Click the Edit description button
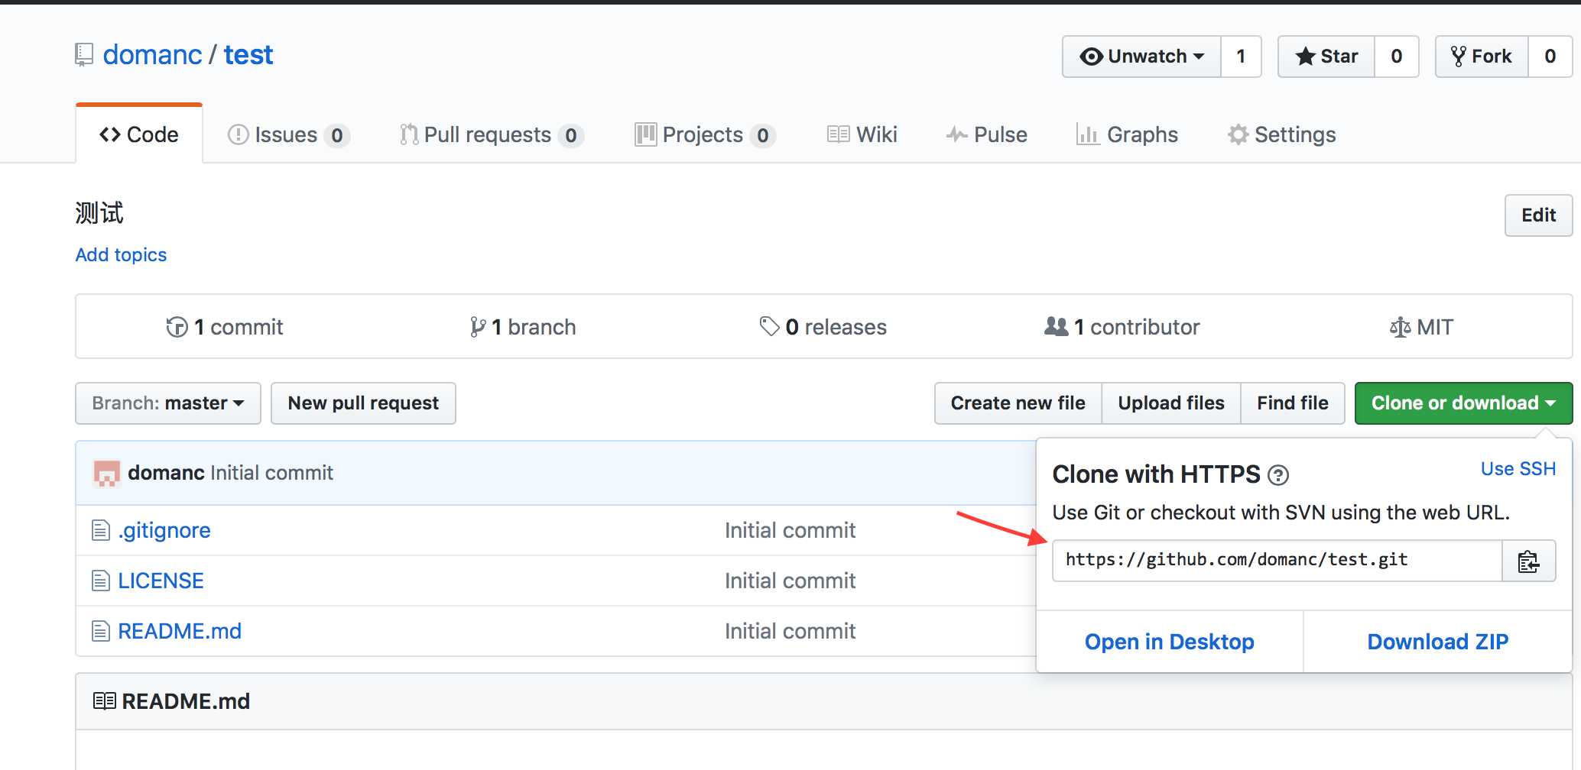Screen dimensions: 1581x770 click(x=1538, y=215)
